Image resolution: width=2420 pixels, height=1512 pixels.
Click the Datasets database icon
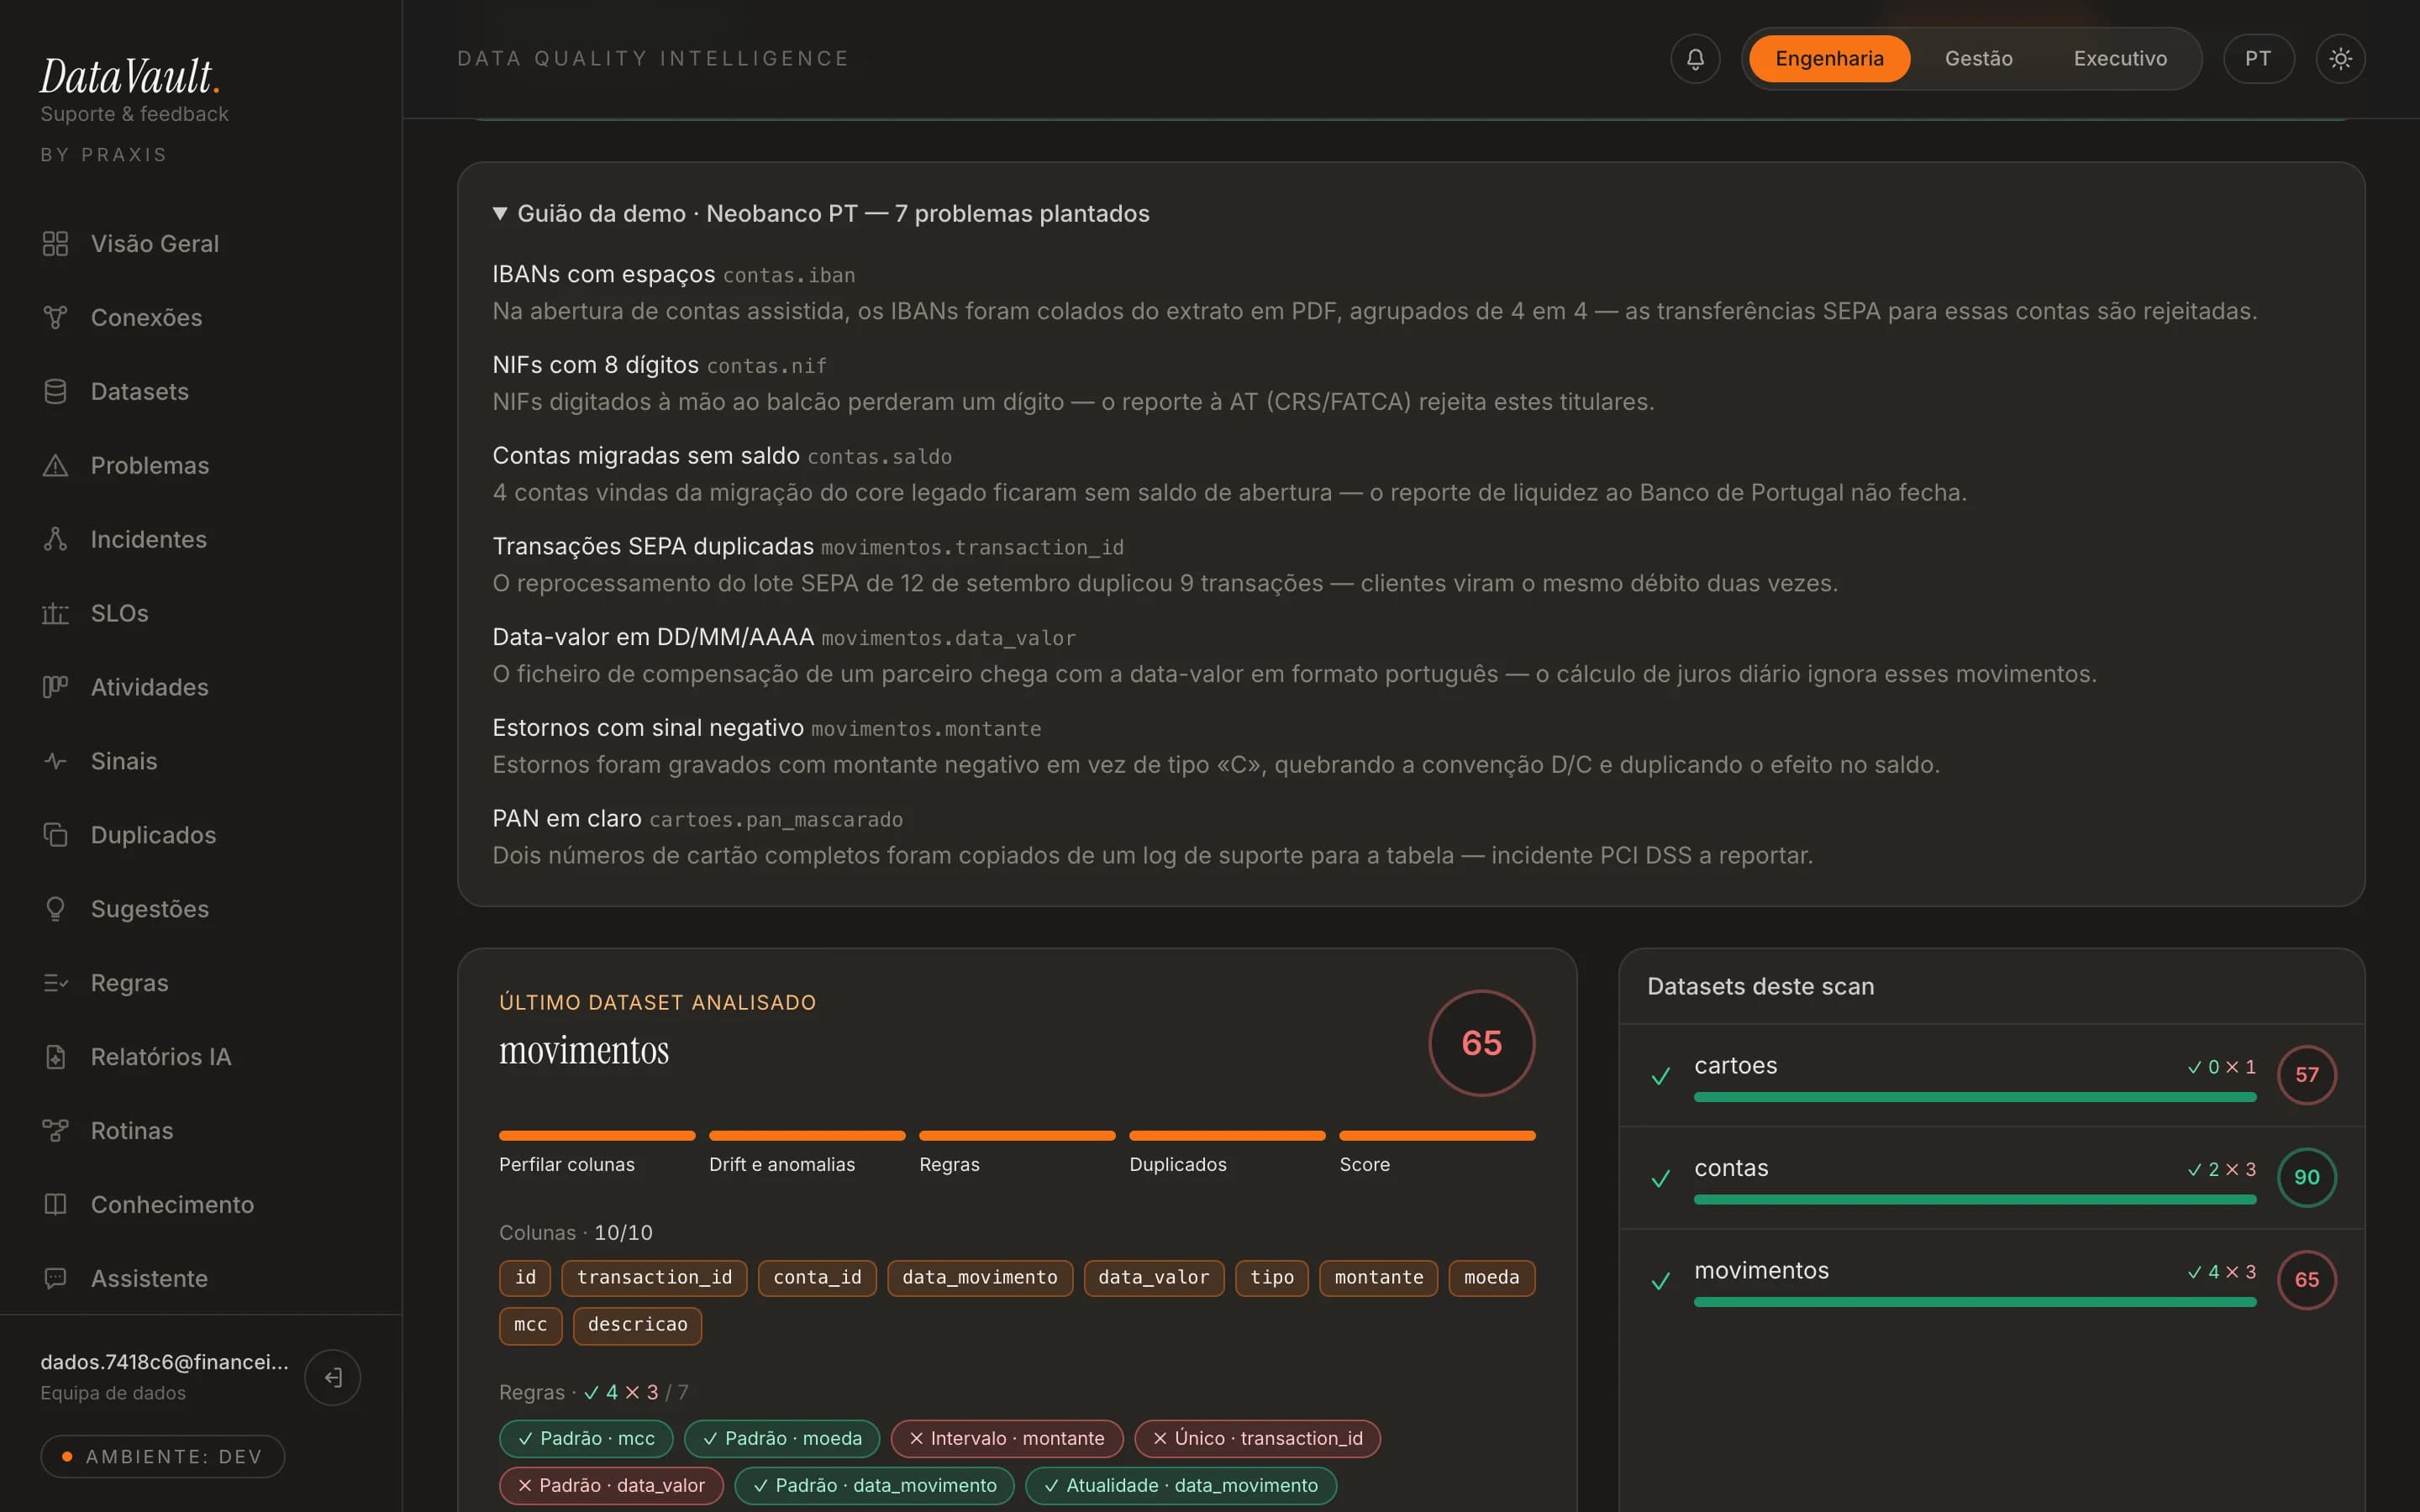tap(55, 392)
